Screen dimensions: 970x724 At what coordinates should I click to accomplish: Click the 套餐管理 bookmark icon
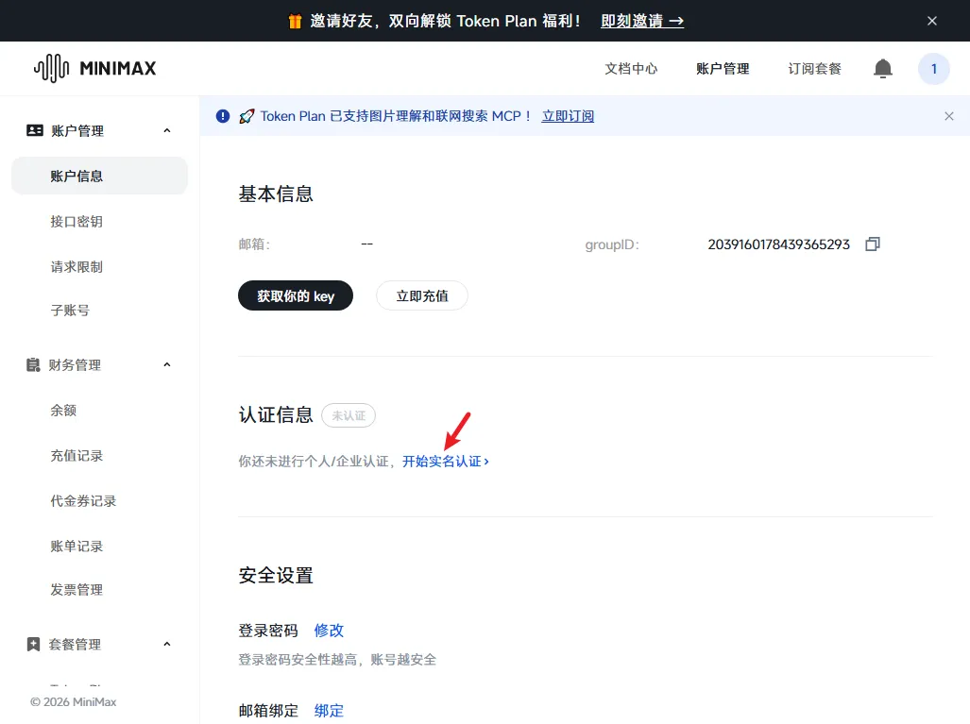click(x=33, y=645)
